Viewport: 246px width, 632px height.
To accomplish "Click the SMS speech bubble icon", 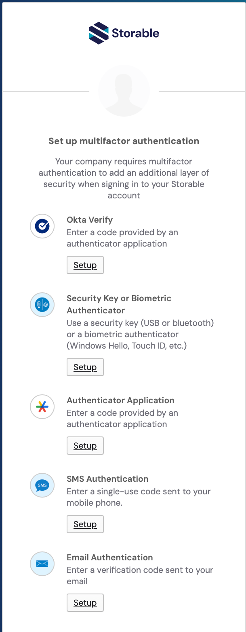I will pyautogui.click(x=42, y=485).
